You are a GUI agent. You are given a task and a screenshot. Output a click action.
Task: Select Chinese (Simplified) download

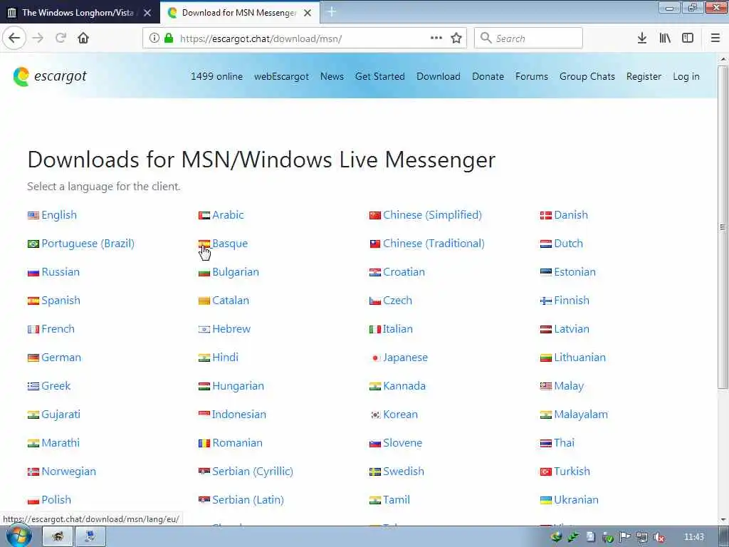click(432, 215)
